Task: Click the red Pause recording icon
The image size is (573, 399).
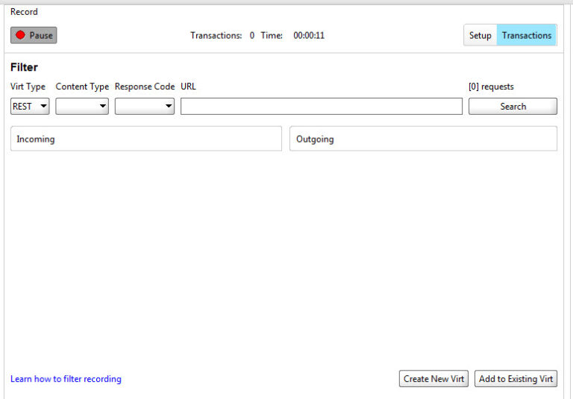Action: (21, 35)
